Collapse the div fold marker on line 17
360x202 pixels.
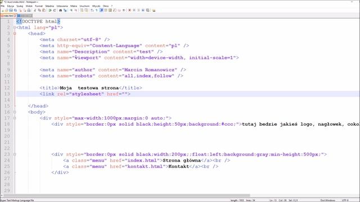15,118
